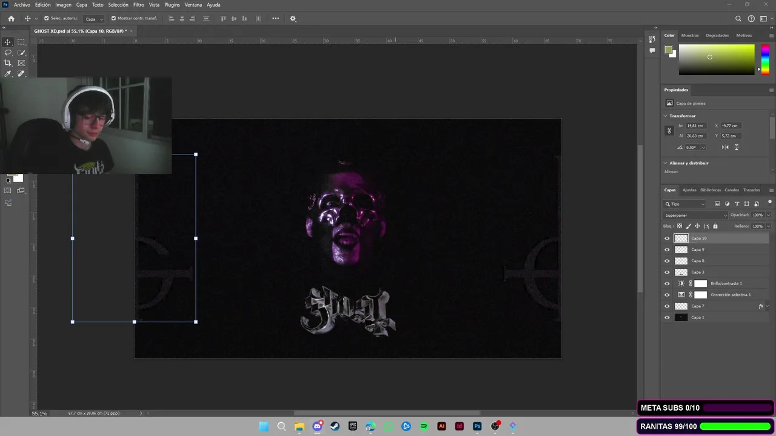Open rotation angle dropdown arrow

703,148
